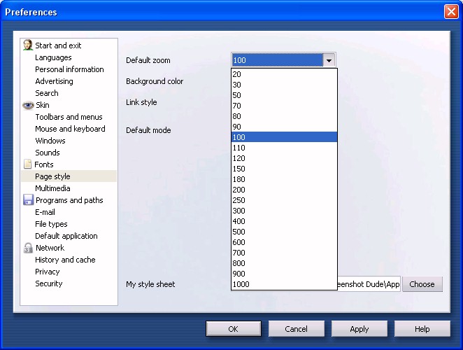Open the Multimedia preferences section
Viewport: 463px width, 350px height.
point(52,188)
